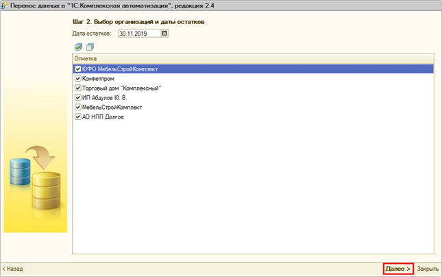Uncheck the ЮФО МебельСтройКомплект checkbox
The width and height of the screenshot is (442, 277).
(77, 69)
